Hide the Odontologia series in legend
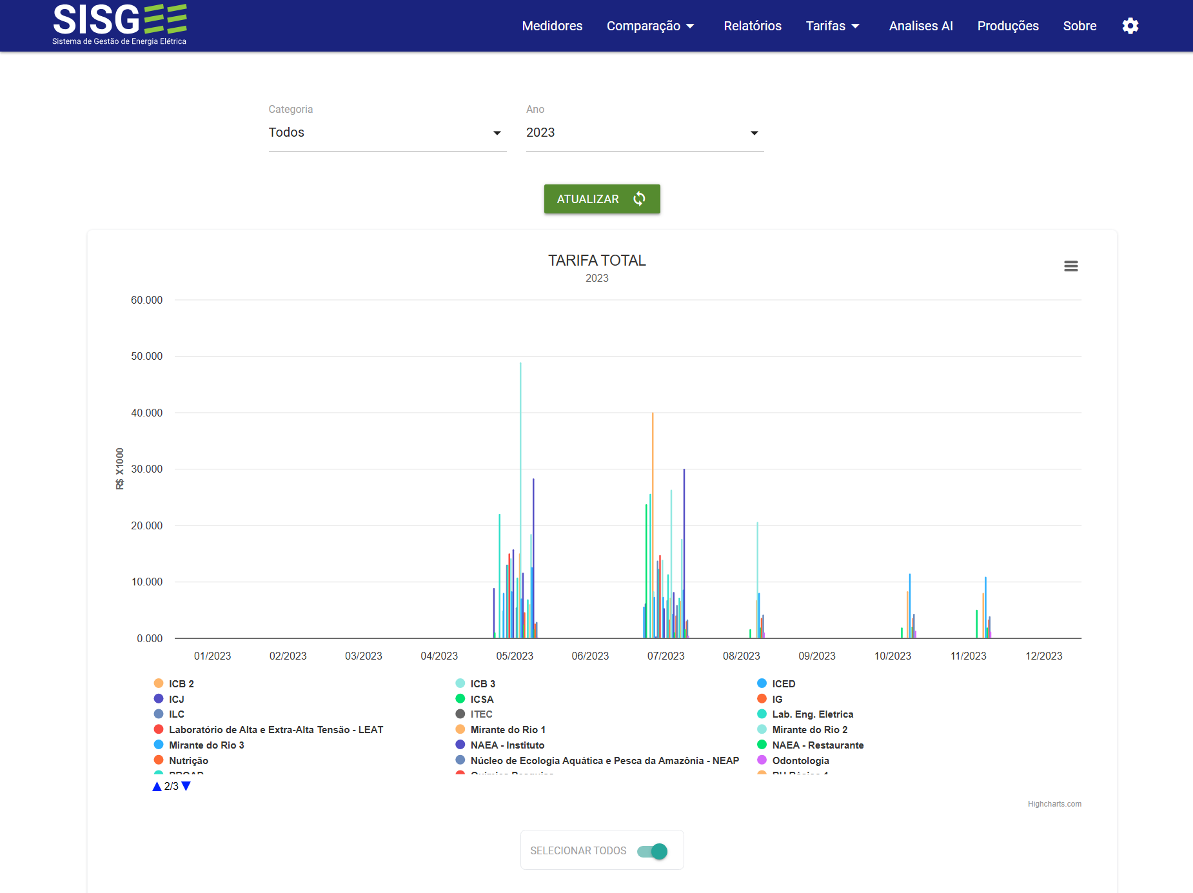 [x=793, y=760]
